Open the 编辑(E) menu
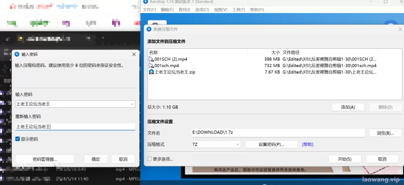 pos(167,10)
